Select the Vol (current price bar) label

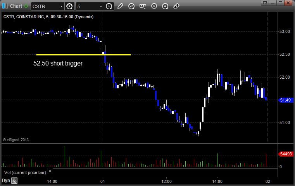25,172
